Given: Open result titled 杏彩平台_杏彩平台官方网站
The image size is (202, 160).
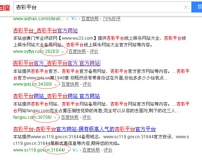Looking at the screenshot, I should [x=46, y=31].
